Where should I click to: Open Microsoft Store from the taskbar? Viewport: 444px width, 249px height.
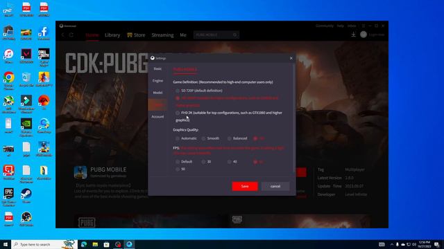pos(106,244)
